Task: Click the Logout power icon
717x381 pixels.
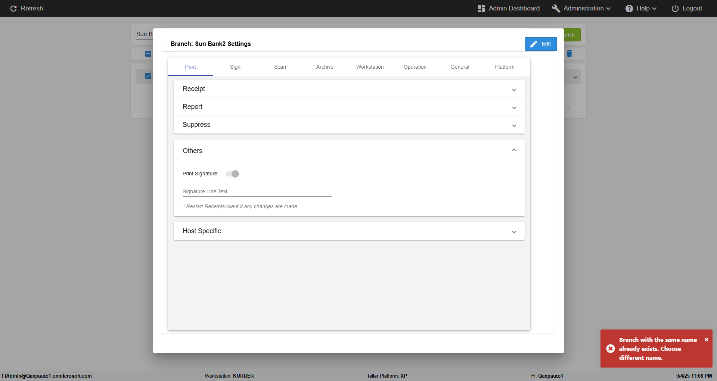Action: (x=675, y=9)
